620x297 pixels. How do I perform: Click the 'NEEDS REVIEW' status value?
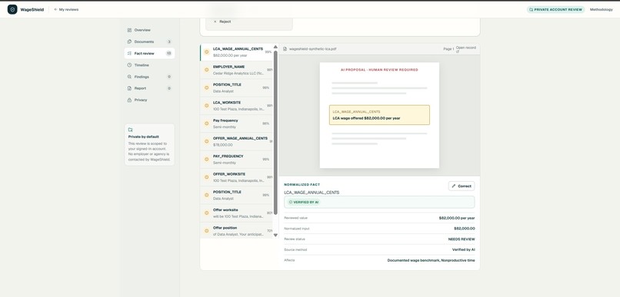pos(462,239)
